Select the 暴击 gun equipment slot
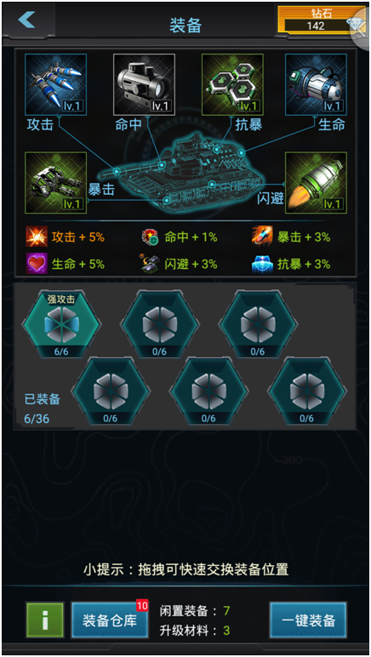 click(x=55, y=183)
